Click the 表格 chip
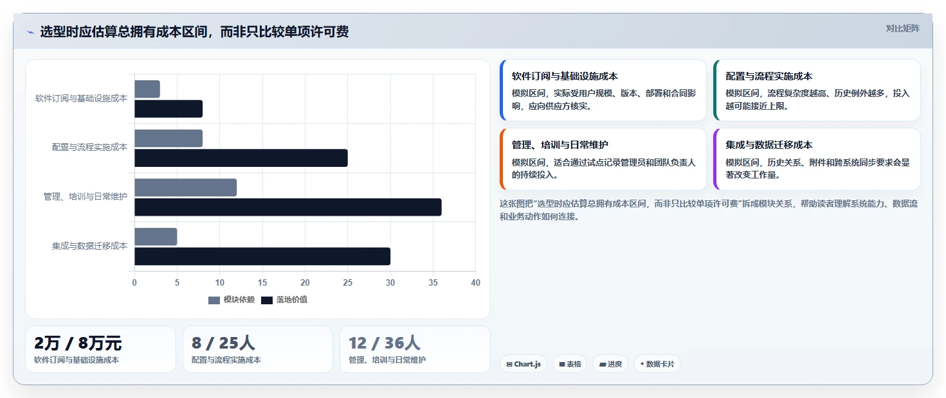 [570, 364]
